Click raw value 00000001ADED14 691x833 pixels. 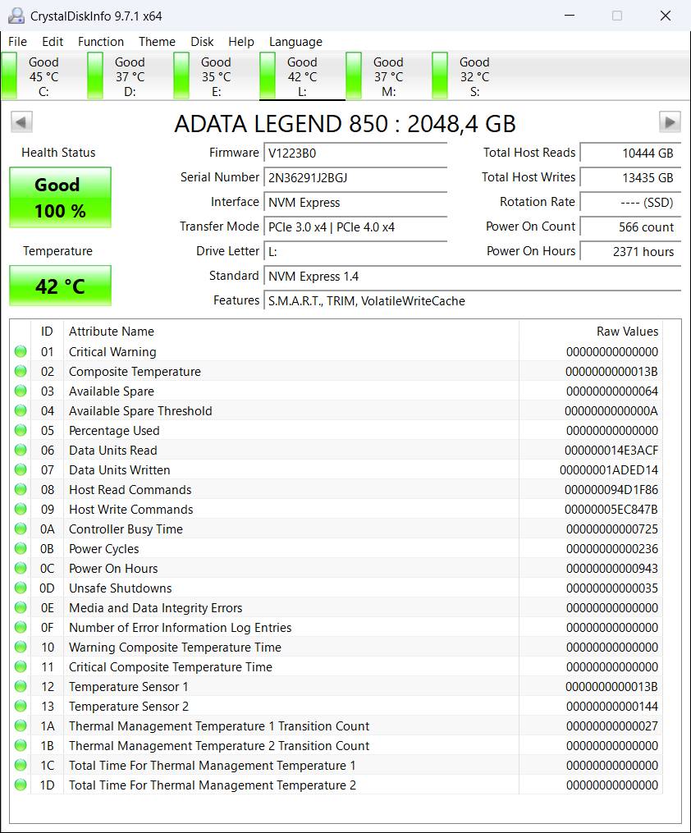pos(609,470)
